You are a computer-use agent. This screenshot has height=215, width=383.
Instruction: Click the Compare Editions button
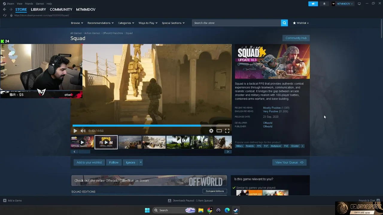coord(215,191)
